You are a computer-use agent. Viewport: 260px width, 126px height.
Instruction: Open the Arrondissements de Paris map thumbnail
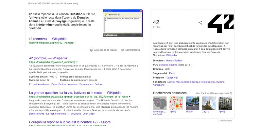click(x=160, y=103)
